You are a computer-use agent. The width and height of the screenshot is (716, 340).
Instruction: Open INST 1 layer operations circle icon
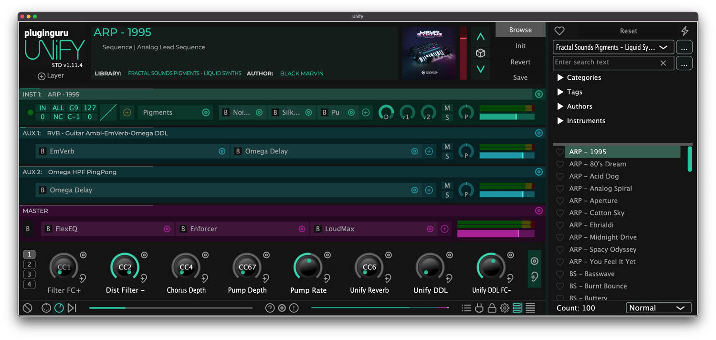539,94
